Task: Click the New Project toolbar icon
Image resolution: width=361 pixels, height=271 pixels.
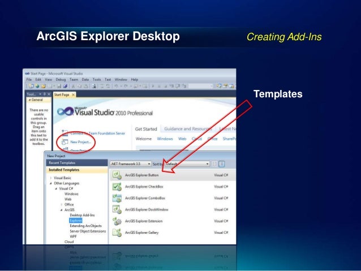Action: [x=31, y=86]
